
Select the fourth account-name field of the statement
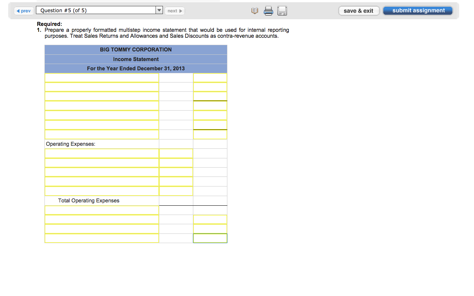point(102,106)
